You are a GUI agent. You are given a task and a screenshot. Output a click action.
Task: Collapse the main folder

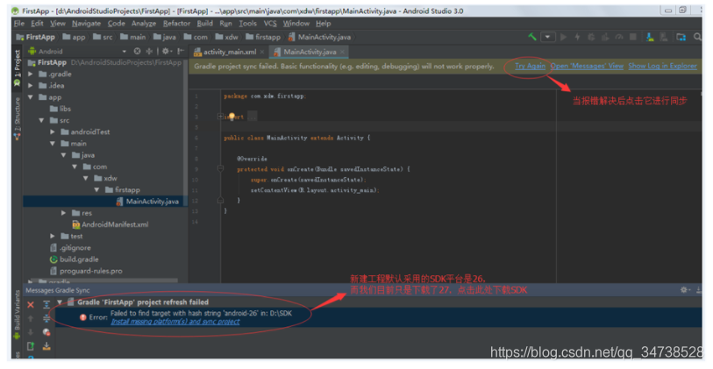[53, 143]
